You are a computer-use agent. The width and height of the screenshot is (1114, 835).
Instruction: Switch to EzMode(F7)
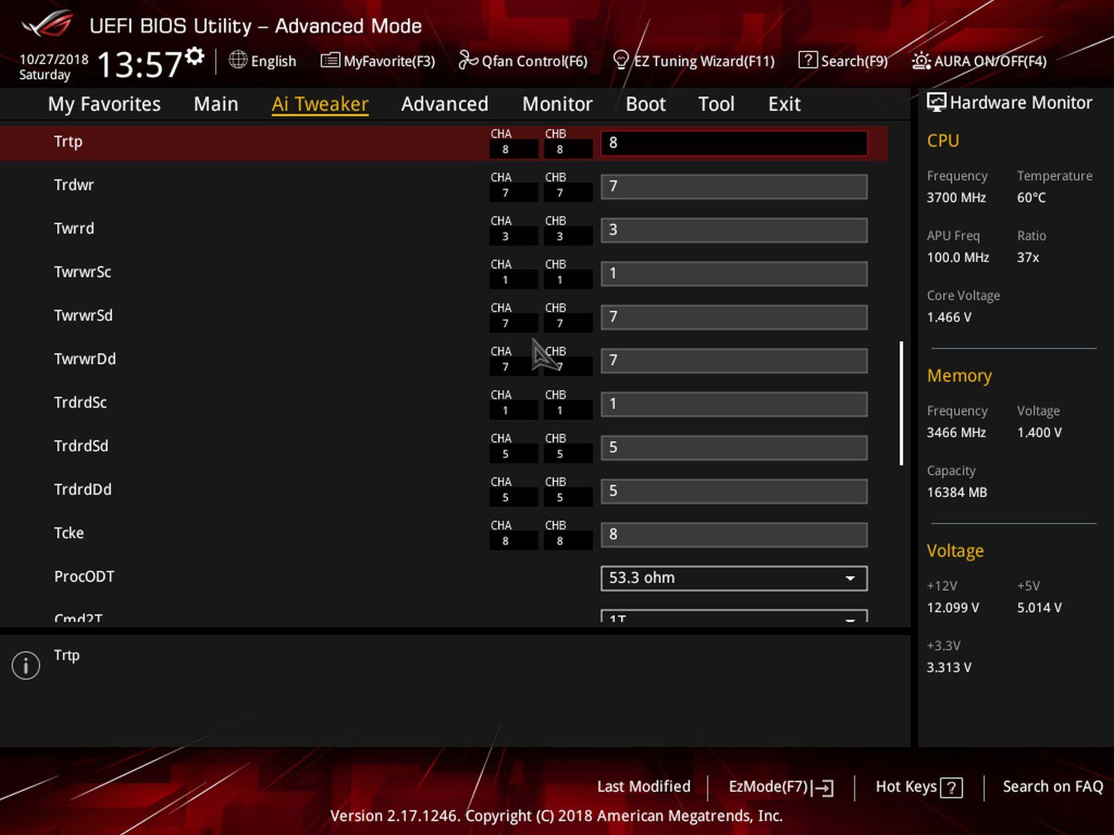(769, 786)
